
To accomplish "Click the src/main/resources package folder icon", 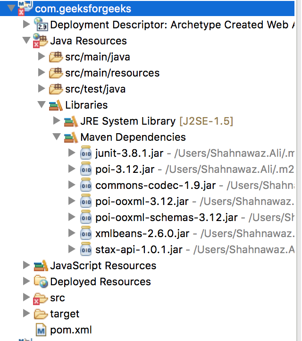I will coord(56,73).
